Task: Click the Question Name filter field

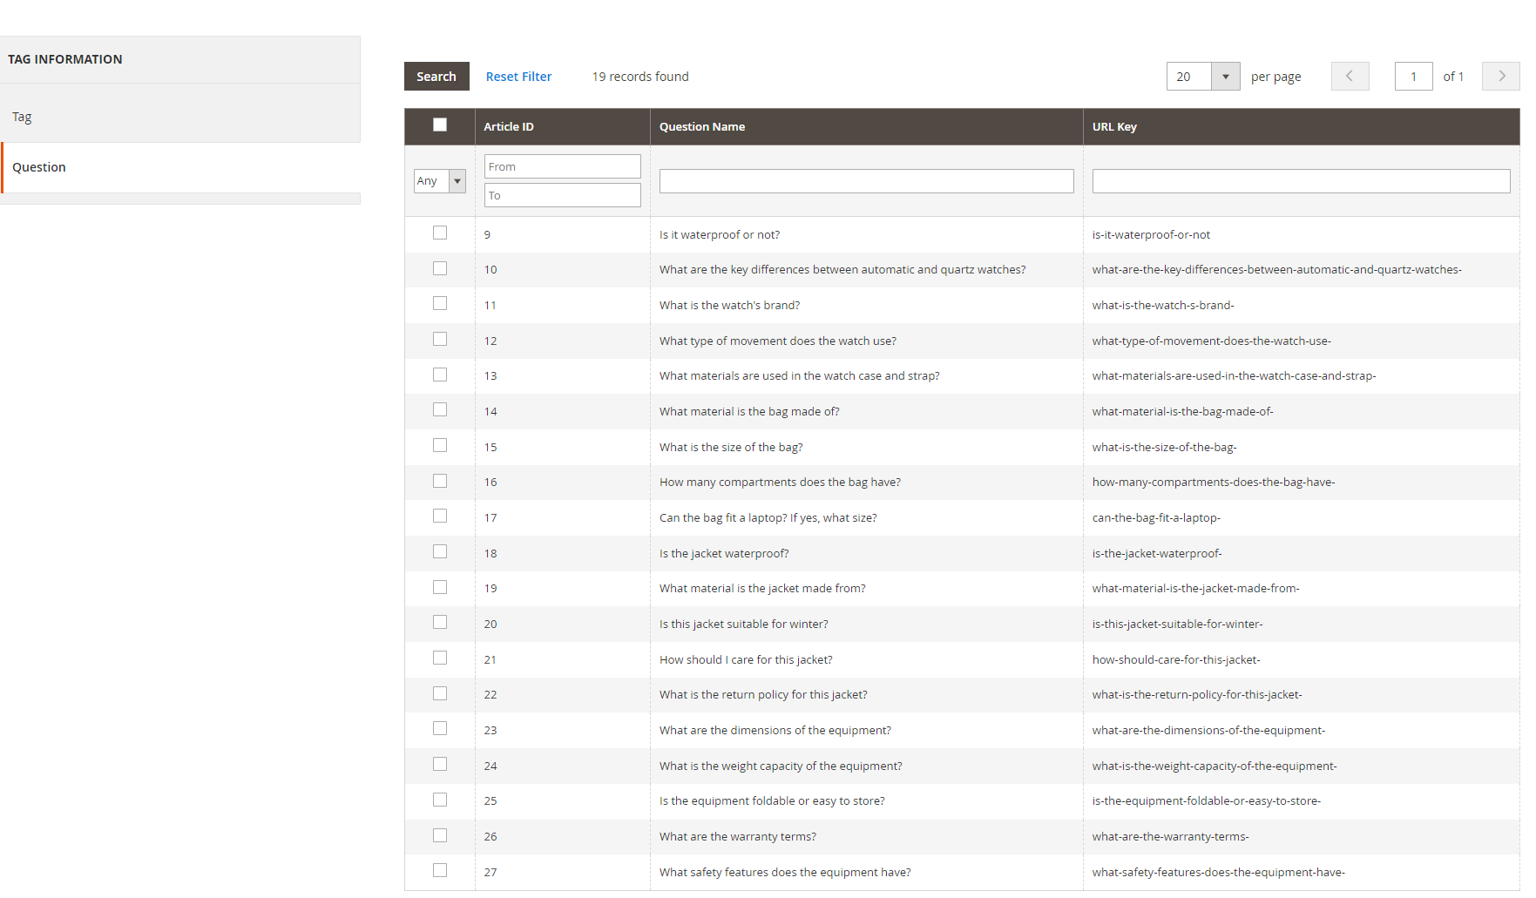Action: 866,181
